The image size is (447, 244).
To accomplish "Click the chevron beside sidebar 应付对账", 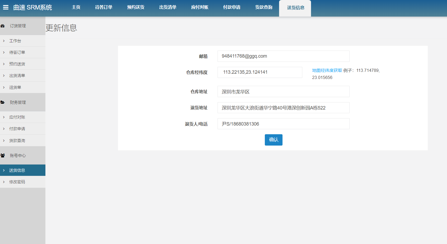I will [x=4, y=117].
